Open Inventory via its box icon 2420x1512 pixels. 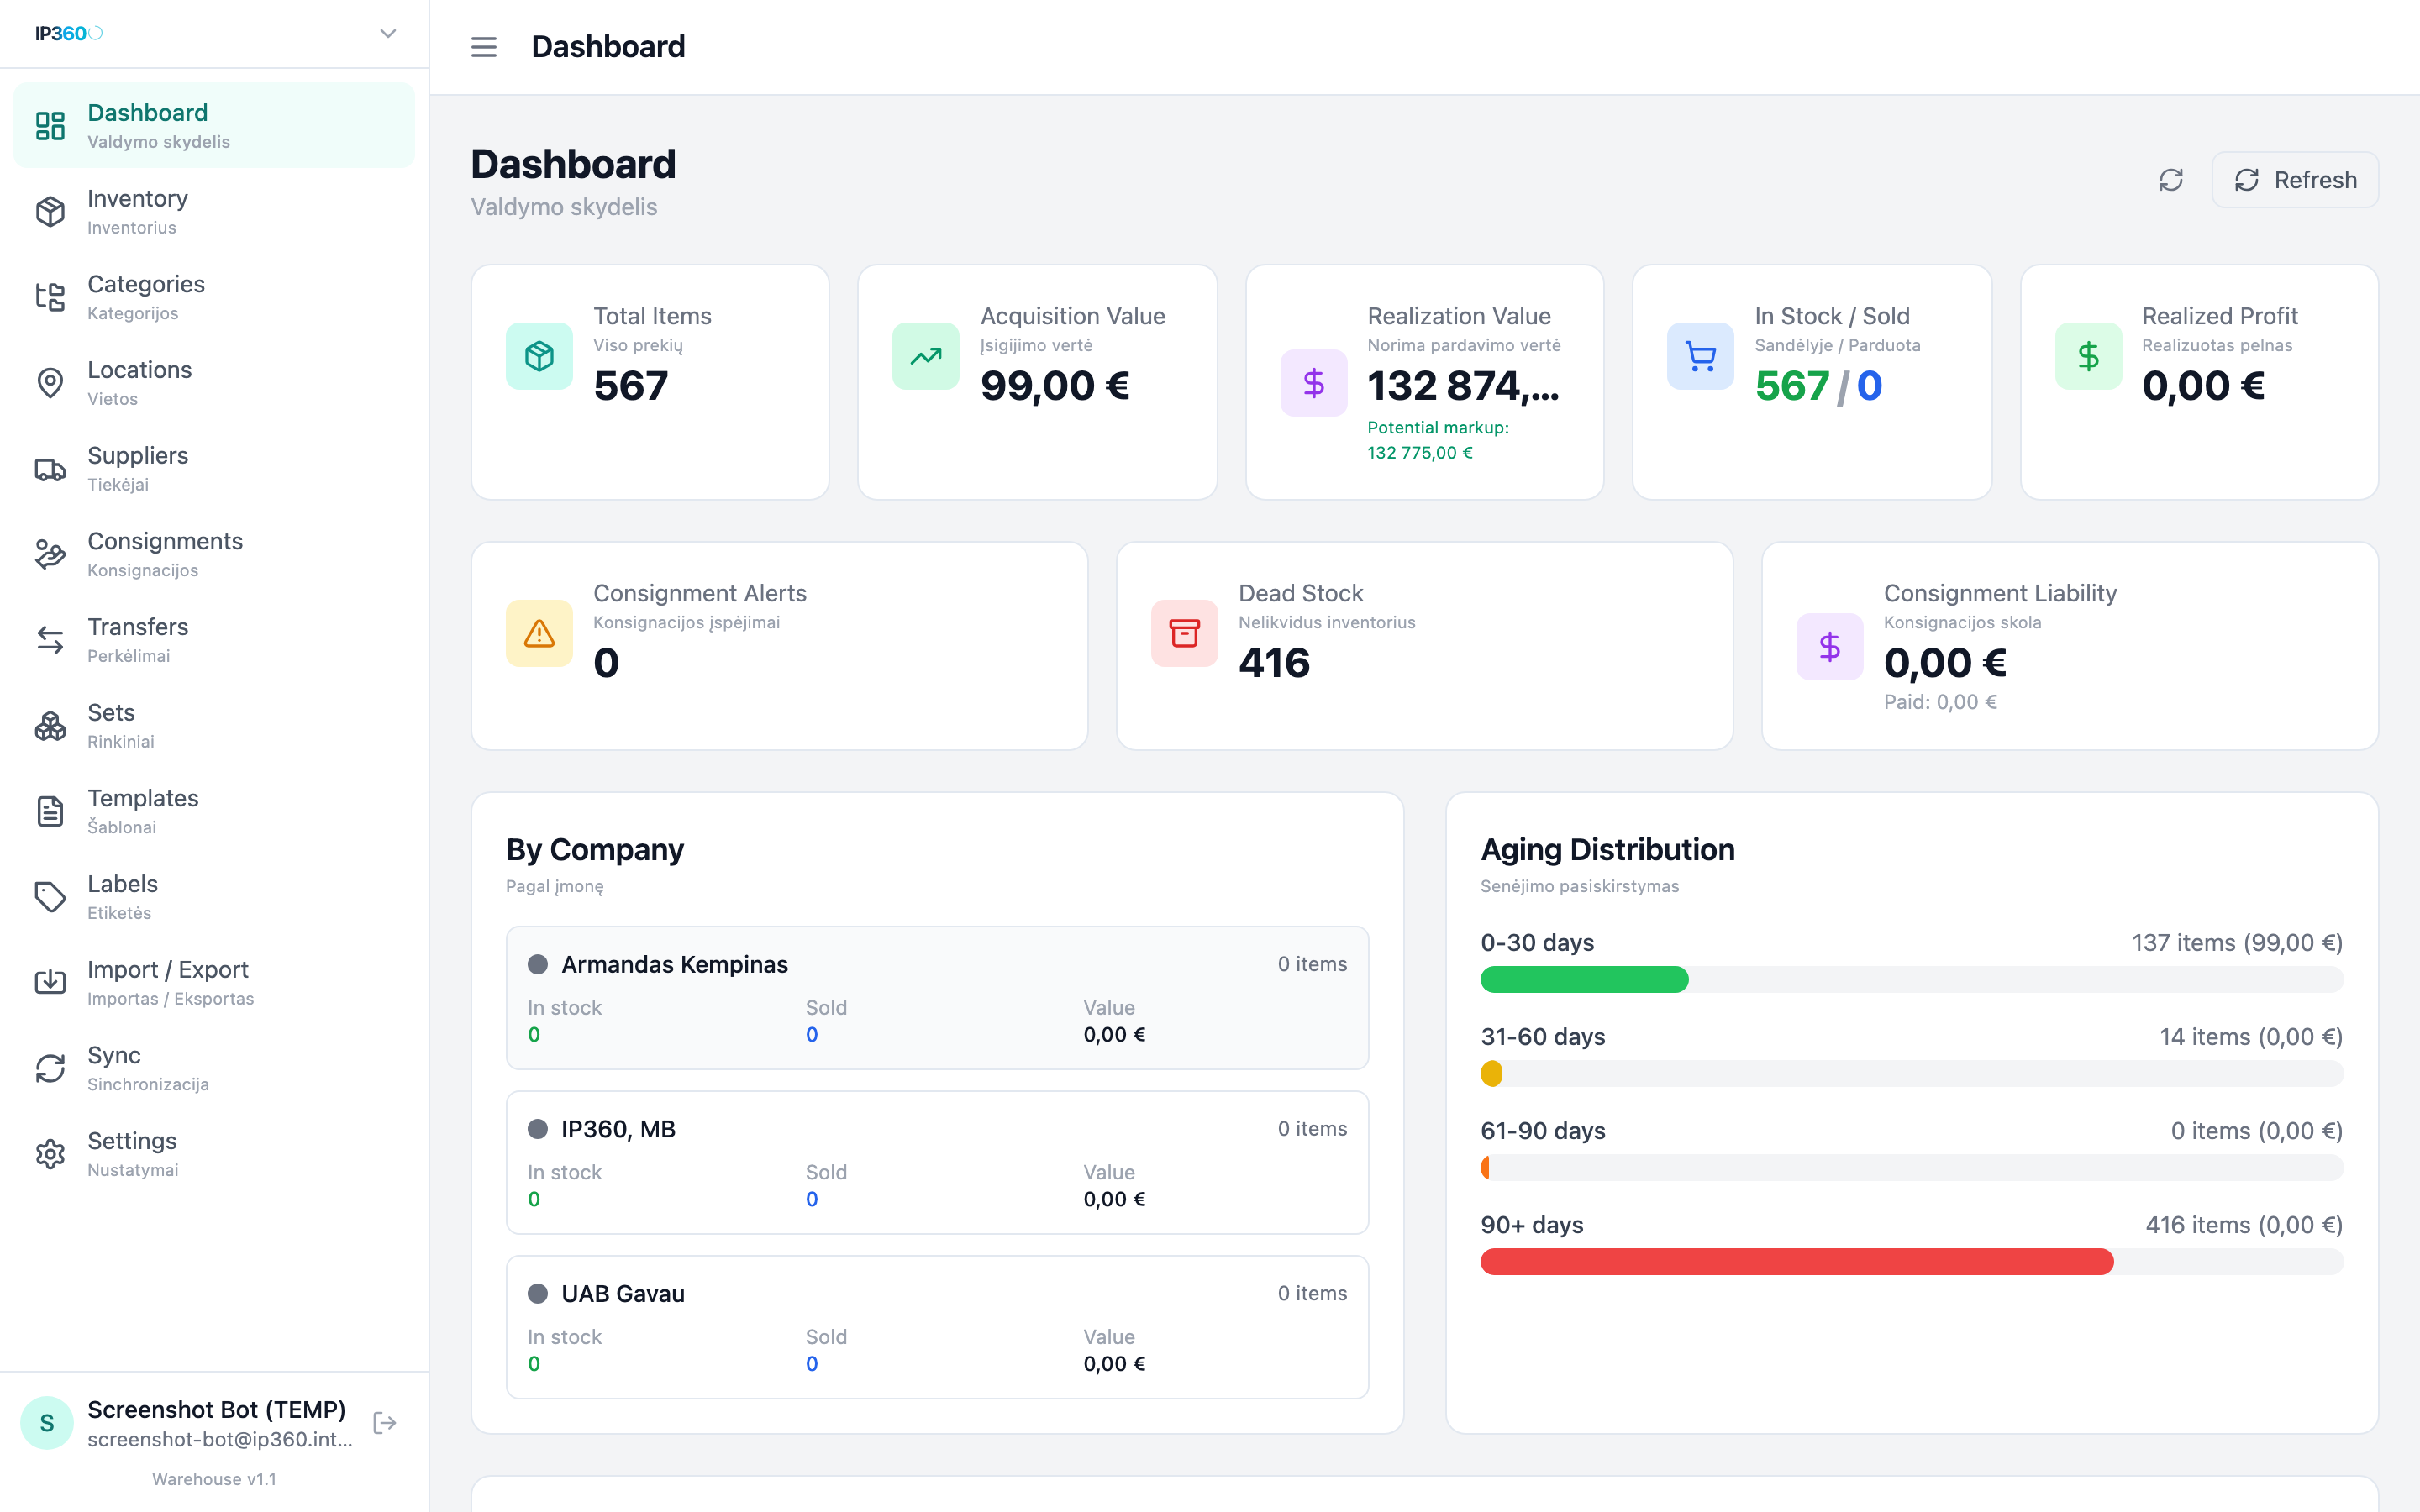(x=50, y=212)
